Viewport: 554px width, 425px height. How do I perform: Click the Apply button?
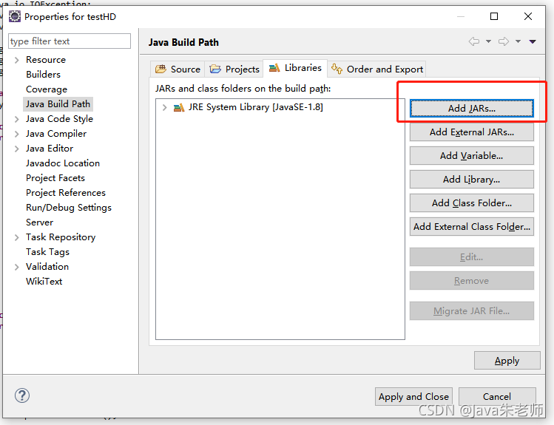(507, 361)
